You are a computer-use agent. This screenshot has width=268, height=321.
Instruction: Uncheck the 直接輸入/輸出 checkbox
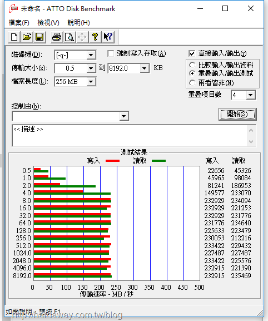coord(192,53)
